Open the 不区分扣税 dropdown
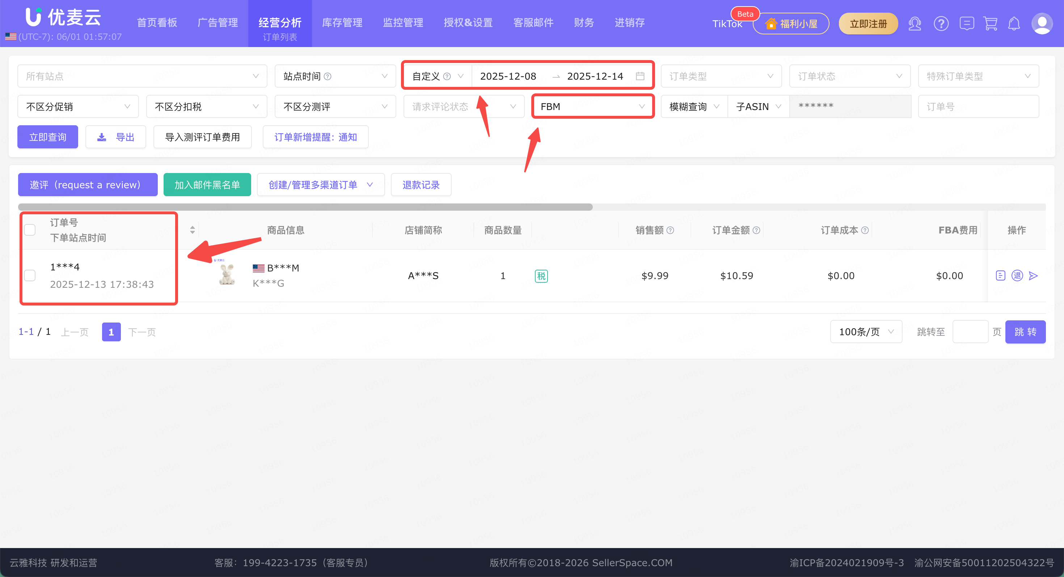Viewport: 1064px width, 577px height. pyautogui.click(x=207, y=106)
